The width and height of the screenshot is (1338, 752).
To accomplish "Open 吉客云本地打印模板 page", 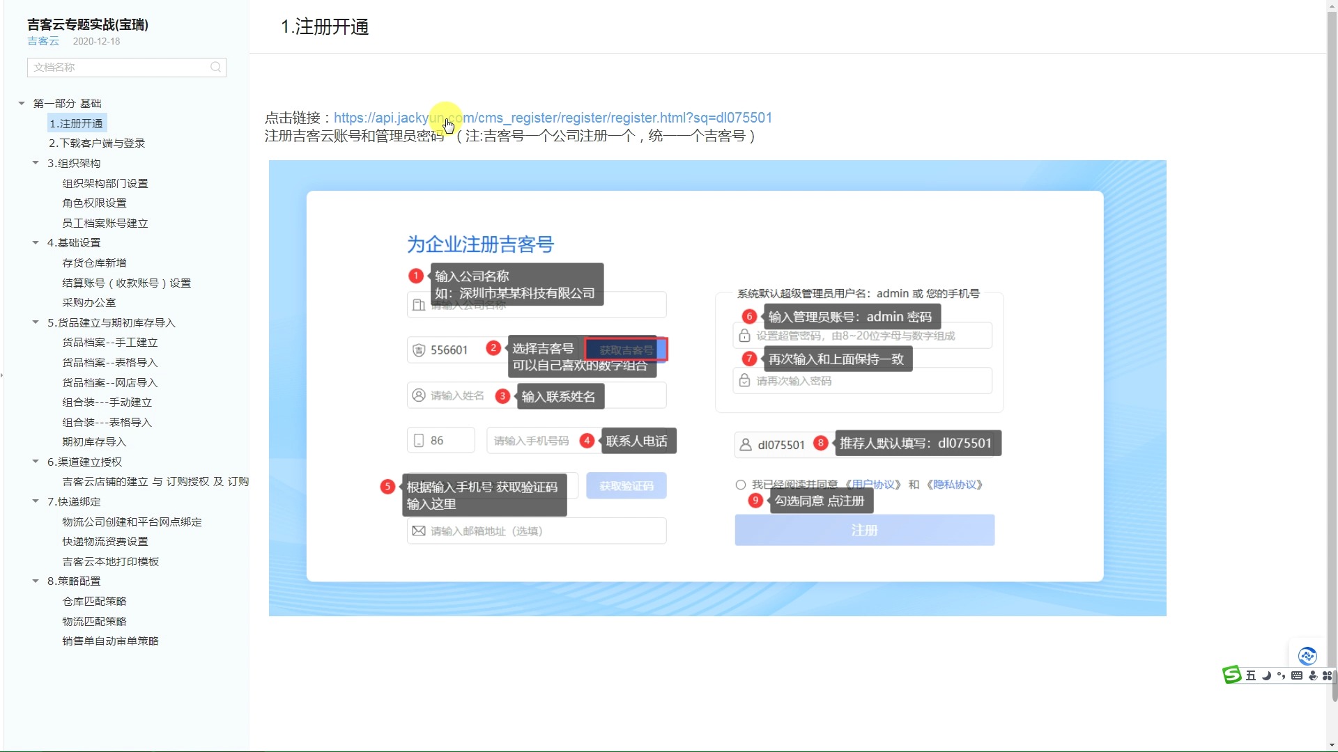I will coord(111,561).
